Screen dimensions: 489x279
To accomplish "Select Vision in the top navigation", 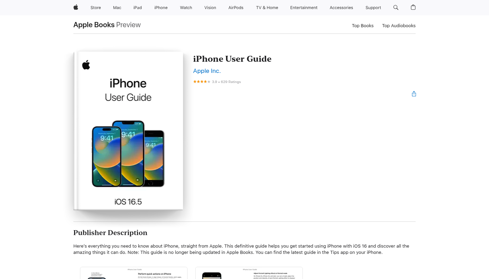I will 210,8.
